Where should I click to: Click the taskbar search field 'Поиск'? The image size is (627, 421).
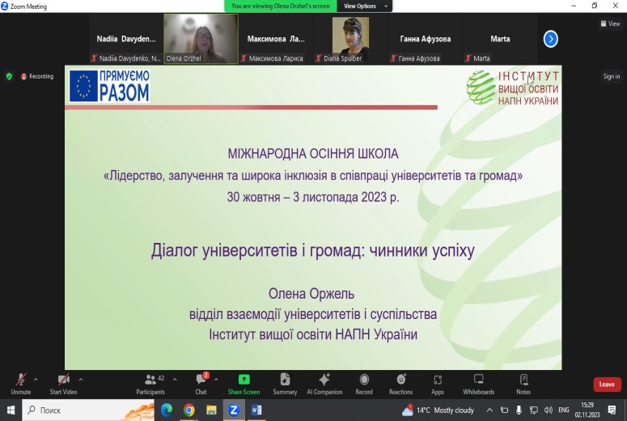pos(88,410)
